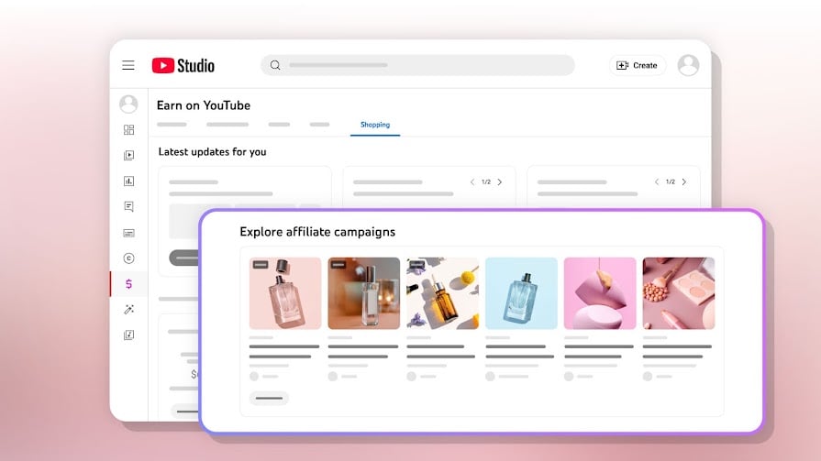Image resolution: width=821 pixels, height=461 pixels.
Task: Select the Earn dollar sign sidebar icon
Action: pyautogui.click(x=128, y=283)
